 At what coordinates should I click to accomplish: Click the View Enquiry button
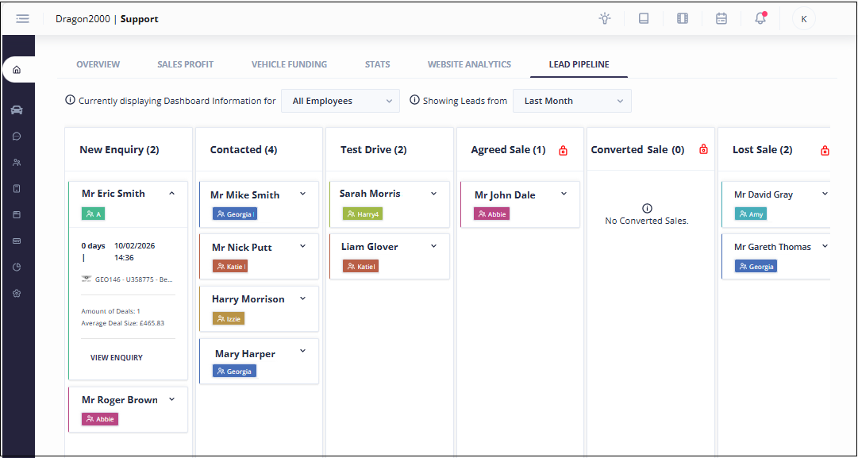tap(117, 358)
